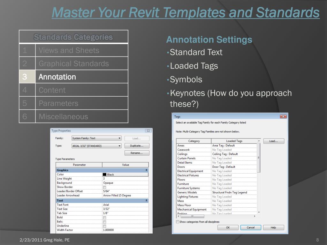Screen dimensions: 327x245
Task: Cancel the Tags dialog
Action: point(251,227)
